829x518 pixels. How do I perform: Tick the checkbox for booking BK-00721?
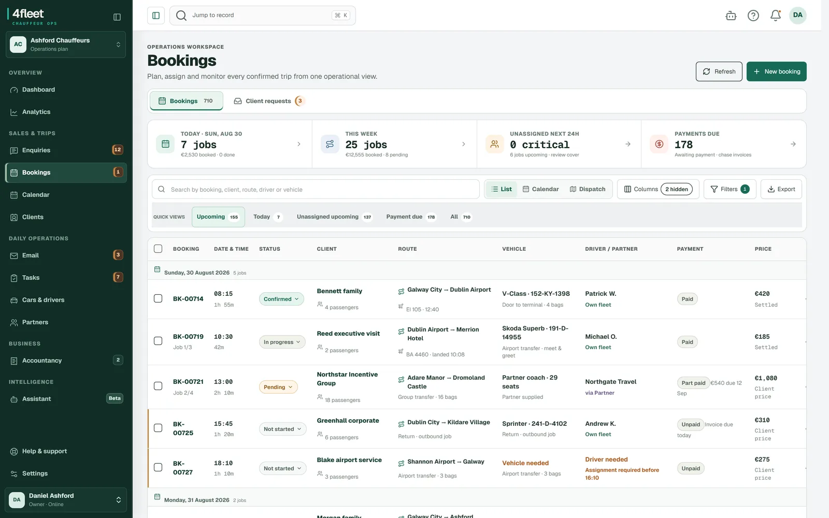click(158, 386)
